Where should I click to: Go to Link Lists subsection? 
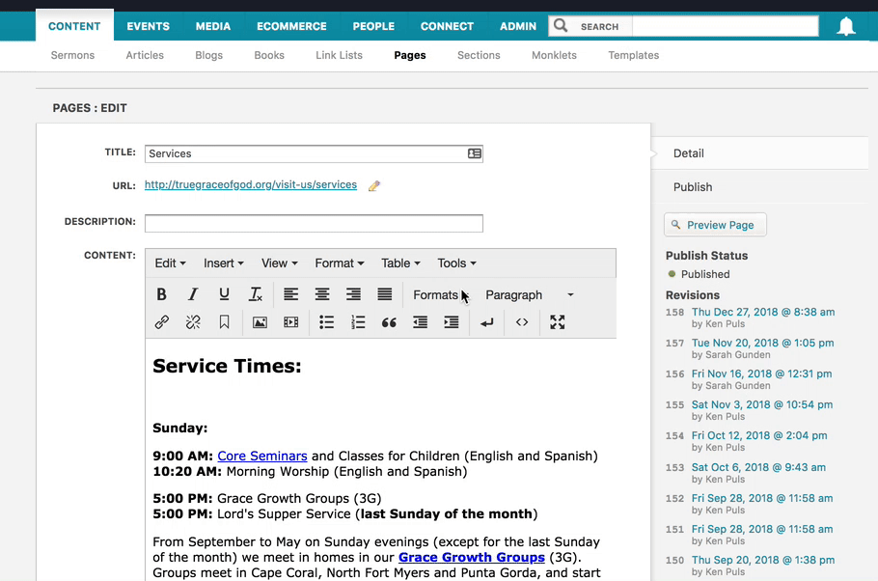click(339, 55)
